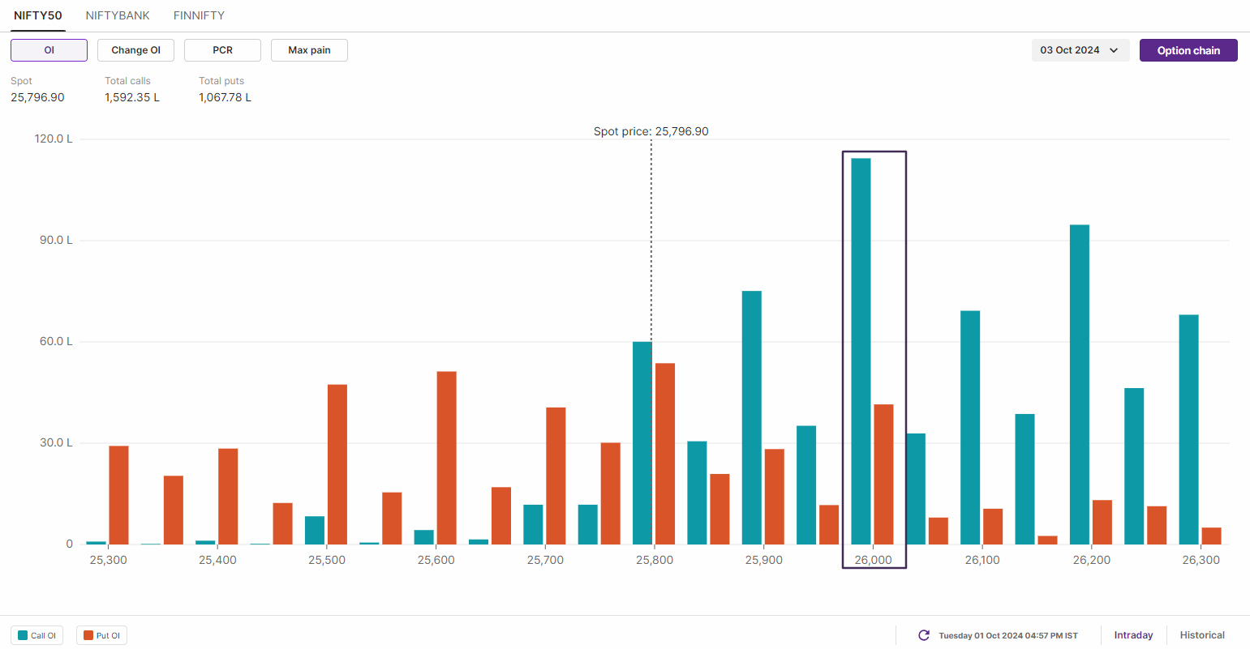Viewport: 1250px width, 649px height.
Task: Click the 25,800 x-axis strike label
Action: point(655,560)
